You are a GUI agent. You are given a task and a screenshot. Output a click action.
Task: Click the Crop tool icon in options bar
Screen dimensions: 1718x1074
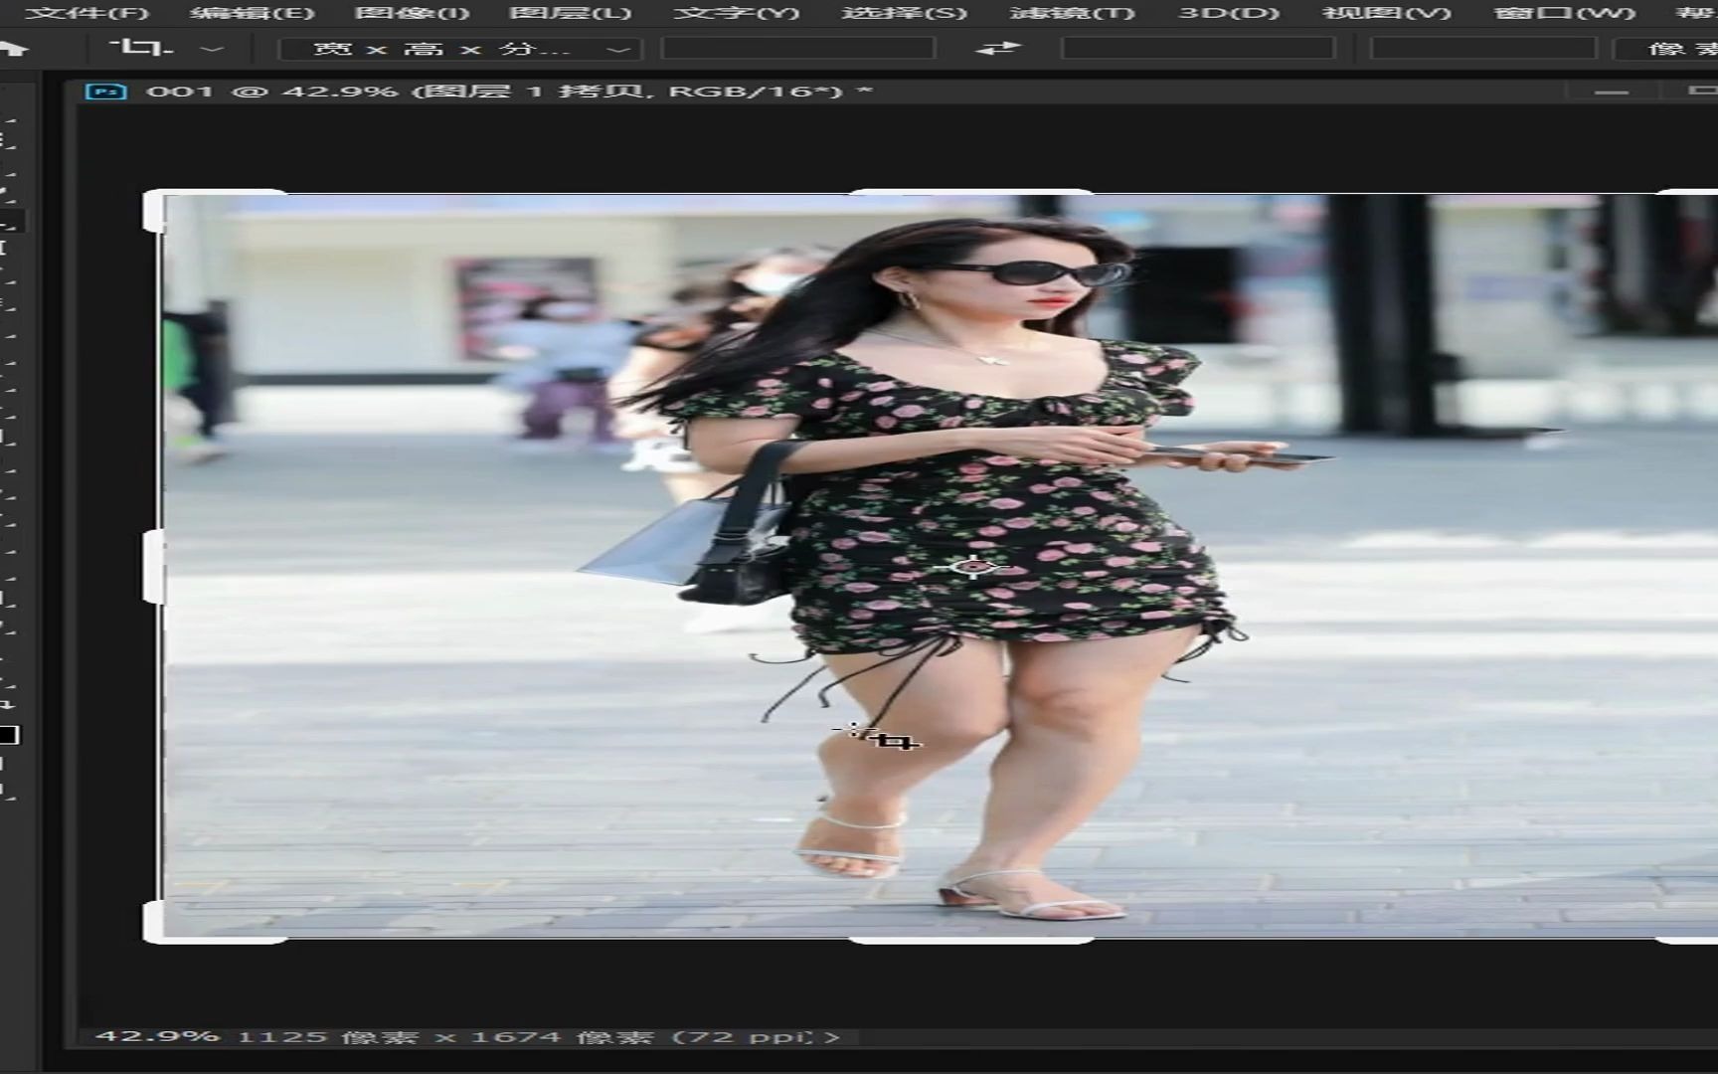pos(141,47)
